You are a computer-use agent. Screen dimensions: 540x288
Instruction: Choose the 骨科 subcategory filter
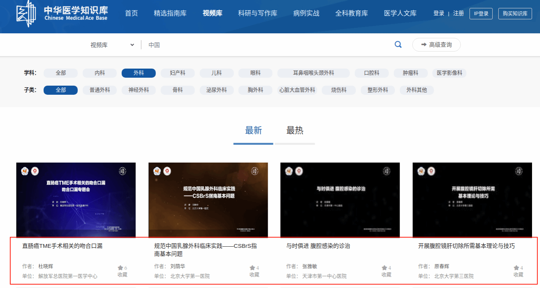click(177, 90)
